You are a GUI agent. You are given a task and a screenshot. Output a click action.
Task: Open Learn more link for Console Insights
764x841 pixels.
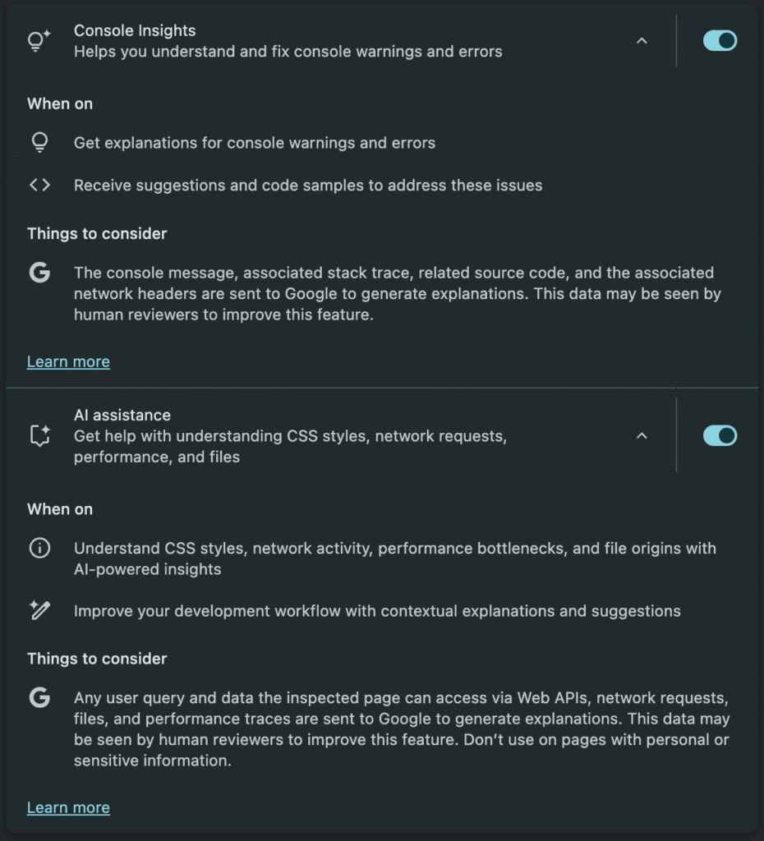68,362
